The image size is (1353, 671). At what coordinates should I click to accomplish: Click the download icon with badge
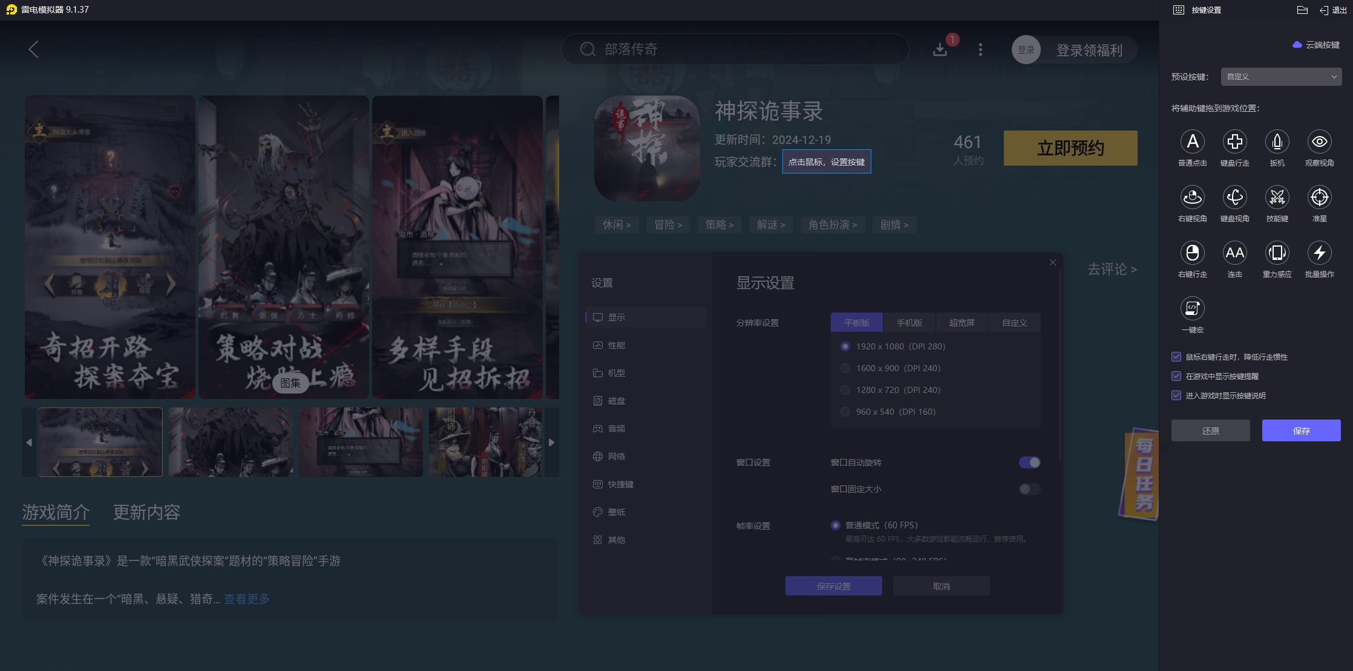tap(940, 50)
